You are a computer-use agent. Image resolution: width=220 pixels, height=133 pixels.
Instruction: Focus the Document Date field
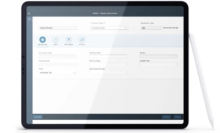58,57
